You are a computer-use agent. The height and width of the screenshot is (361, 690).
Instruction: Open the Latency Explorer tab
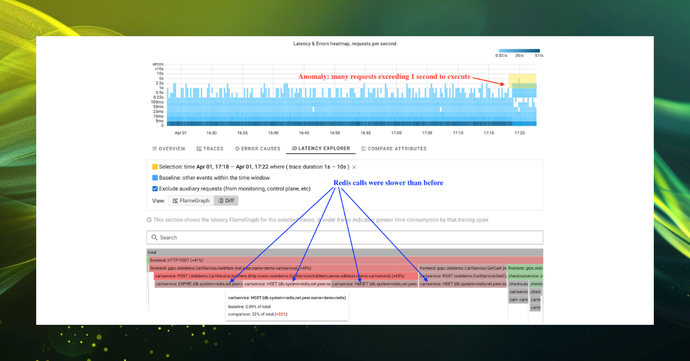(x=320, y=149)
